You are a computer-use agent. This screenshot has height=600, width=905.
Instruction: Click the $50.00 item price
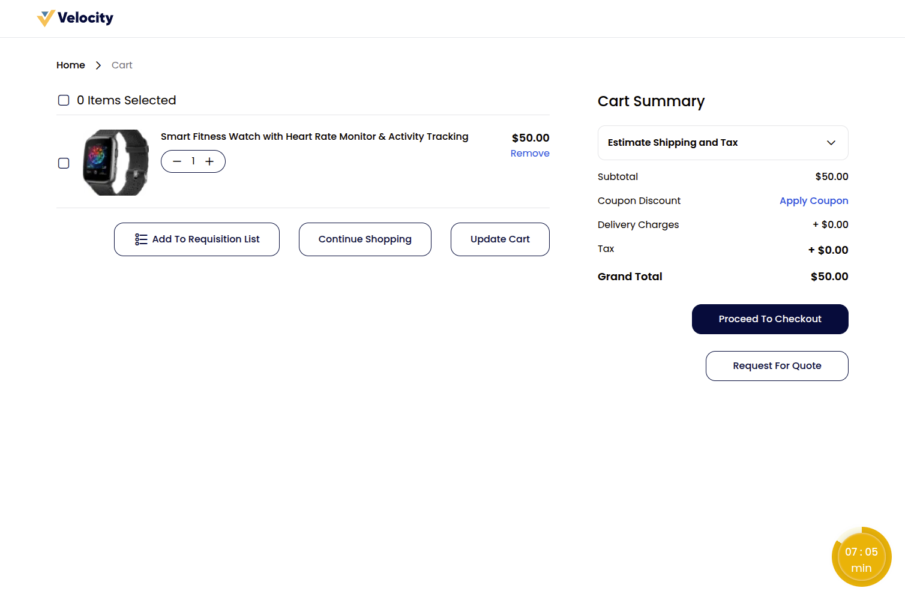[531, 138]
